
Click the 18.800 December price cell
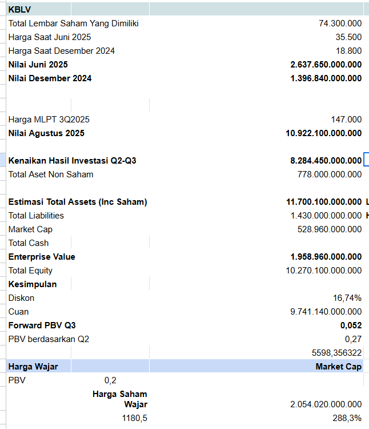click(348, 51)
